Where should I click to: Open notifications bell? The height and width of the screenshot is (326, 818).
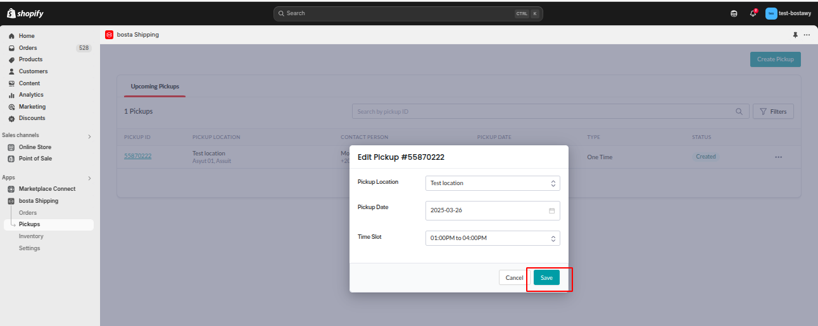click(753, 13)
